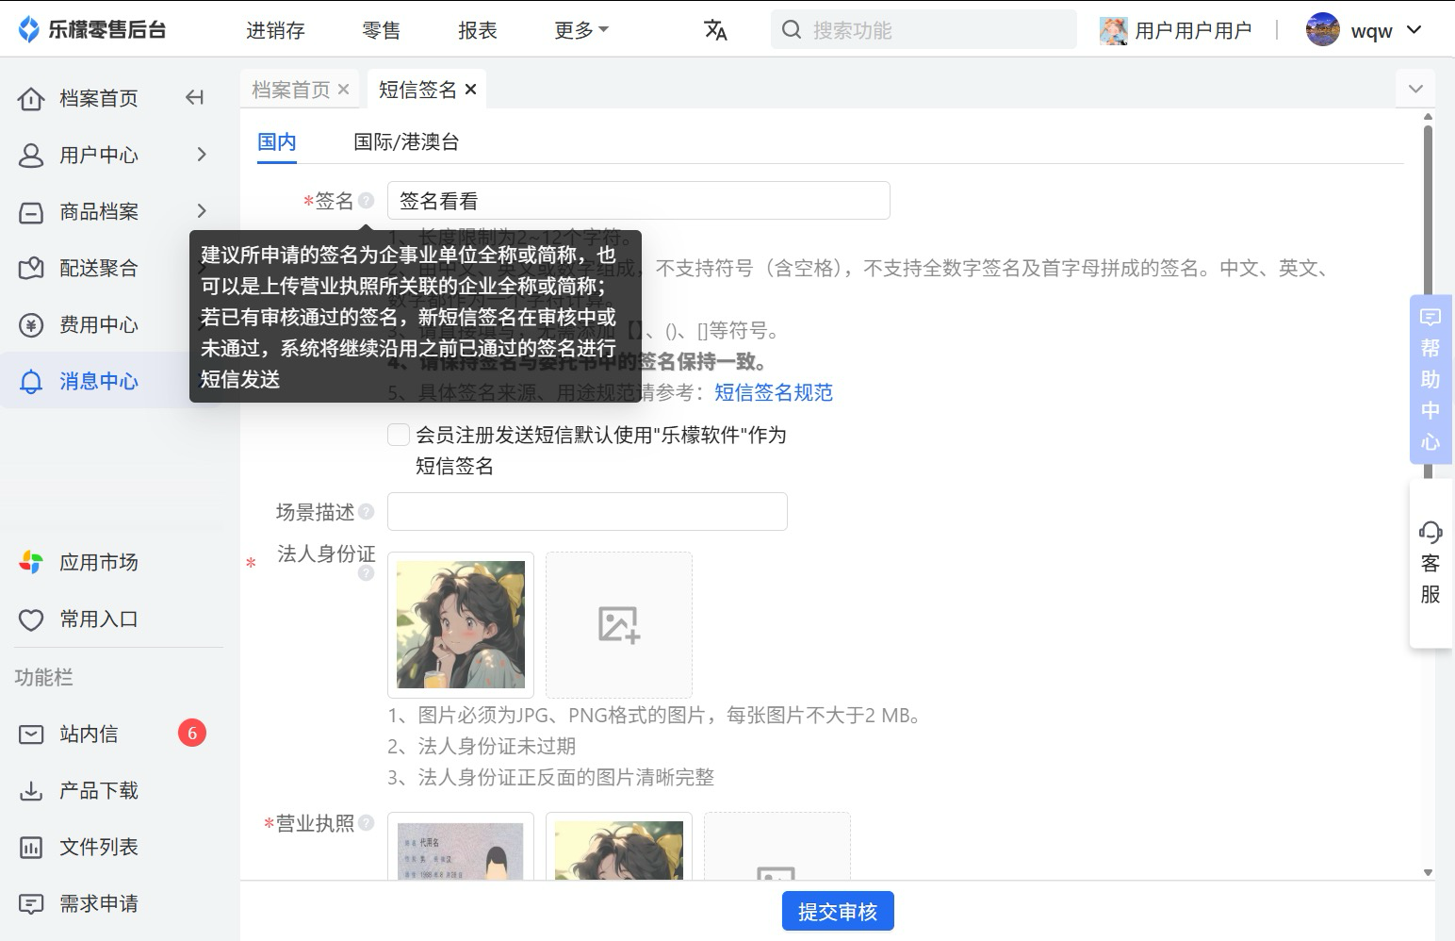1455x941 pixels.
Task: Open wqw account dropdown arrow
Action: pyautogui.click(x=1414, y=30)
